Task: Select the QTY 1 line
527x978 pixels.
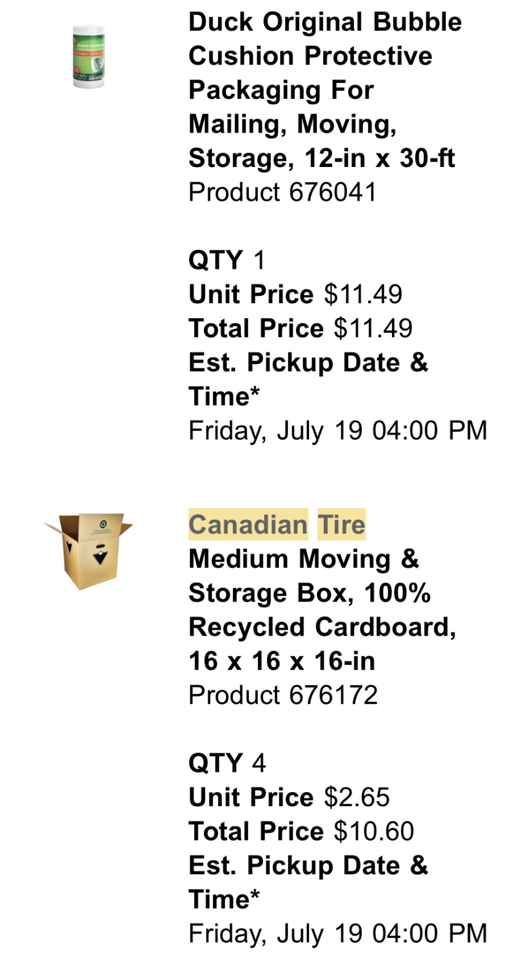Action: pos(227,260)
